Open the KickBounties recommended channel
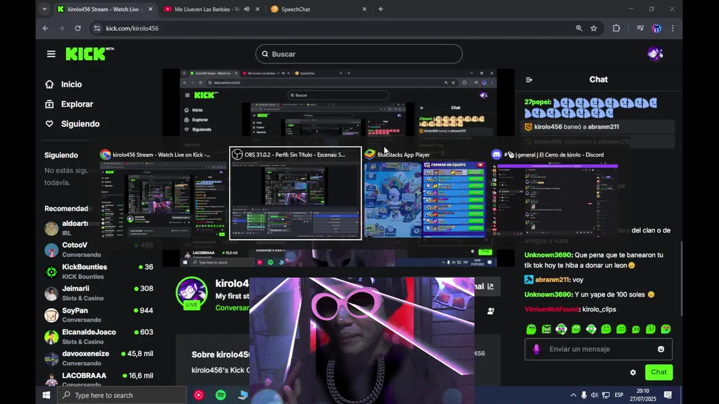This screenshot has height=404, width=719. click(x=99, y=272)
